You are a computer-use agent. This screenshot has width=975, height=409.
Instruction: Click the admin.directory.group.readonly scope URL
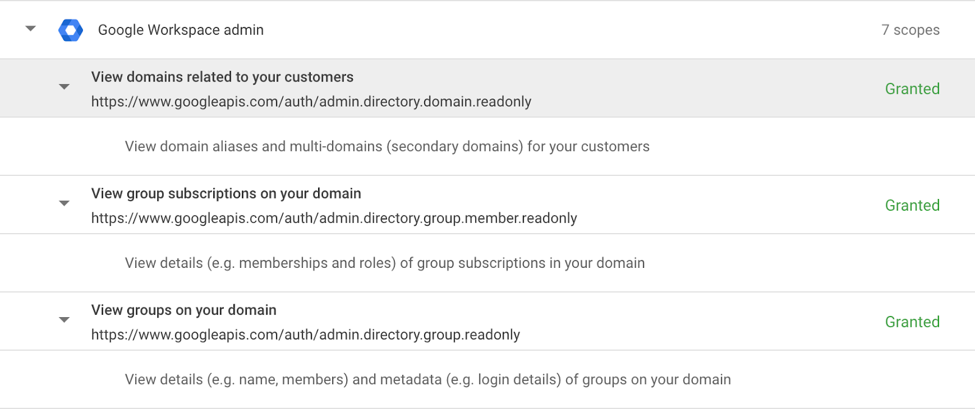(x=305, y=335)
